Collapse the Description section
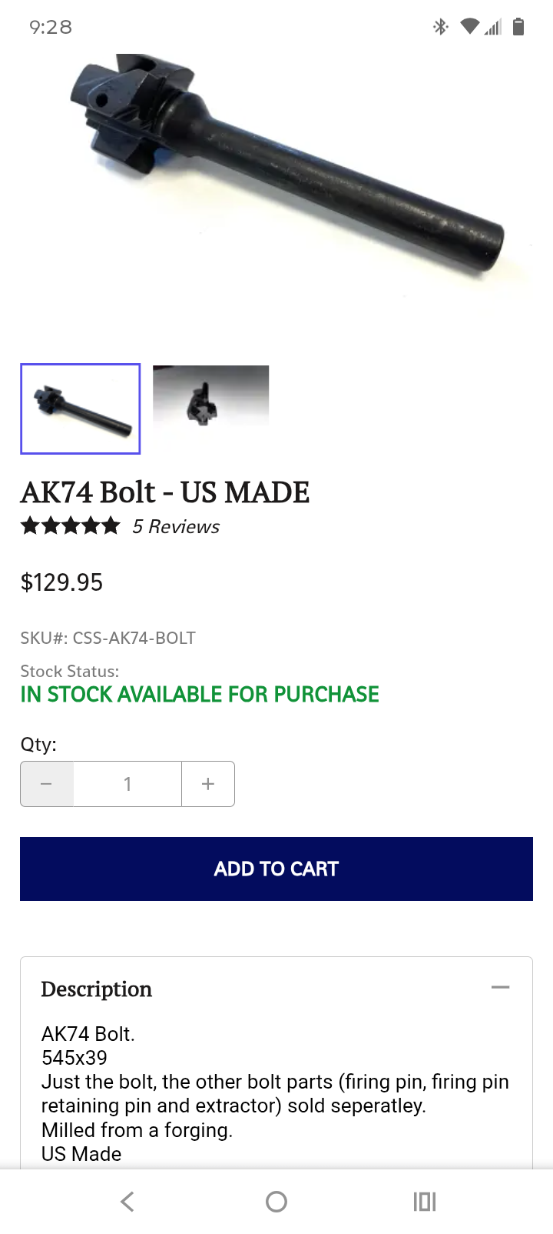The width and height of the screenshot is (553, 1234). pyautogui.click(x=500, y=988)
